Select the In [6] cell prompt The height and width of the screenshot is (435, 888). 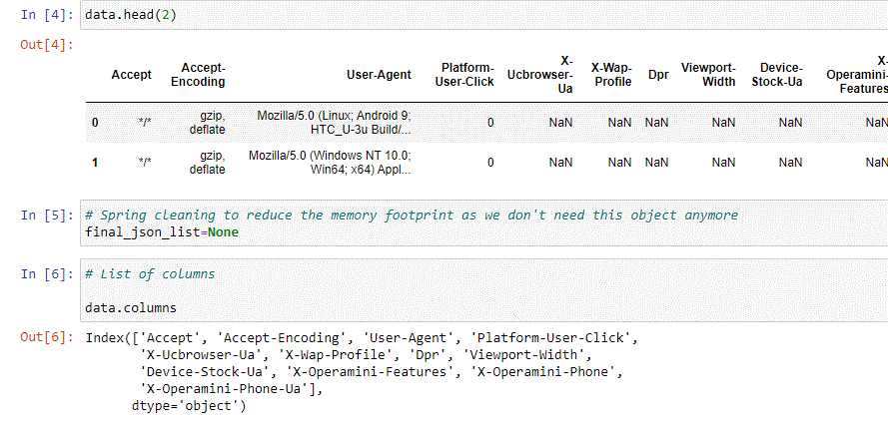coord(47,274)
